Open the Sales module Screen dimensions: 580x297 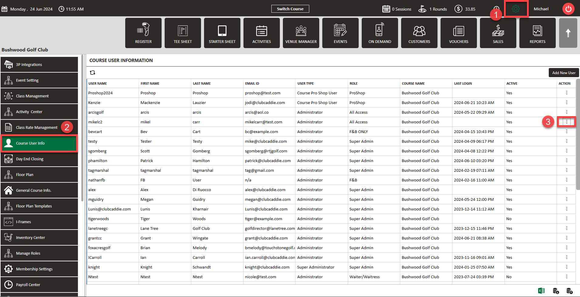pos(498,33)
